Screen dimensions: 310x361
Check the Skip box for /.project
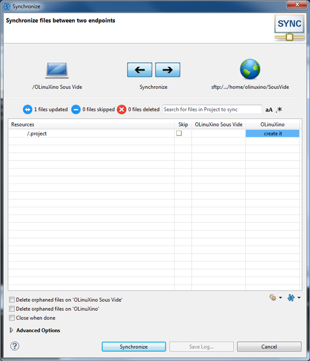[179, 133]
